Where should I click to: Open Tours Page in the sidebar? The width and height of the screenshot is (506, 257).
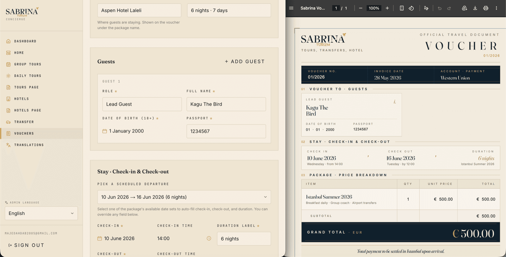[41, 87]
